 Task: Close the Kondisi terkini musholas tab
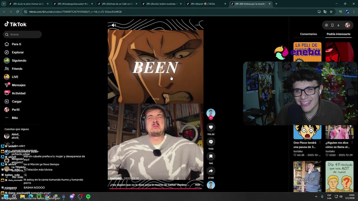[x=181, y=4]
